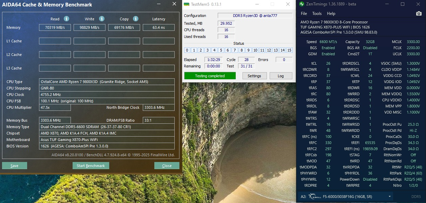Image resolution: width=426 pixels, height=203 pixels.
Task: Click thread status box 7 in TestMem5
Action: [235, 50]
